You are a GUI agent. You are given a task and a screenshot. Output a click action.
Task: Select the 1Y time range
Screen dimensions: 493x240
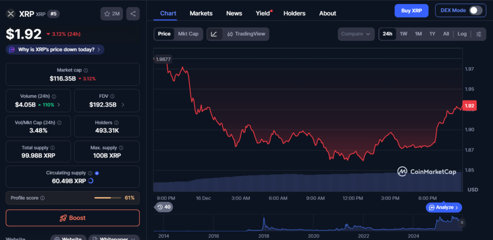(432, 34)
